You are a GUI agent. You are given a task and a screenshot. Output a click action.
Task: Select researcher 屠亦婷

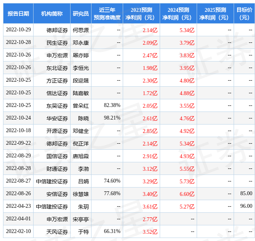81,55
